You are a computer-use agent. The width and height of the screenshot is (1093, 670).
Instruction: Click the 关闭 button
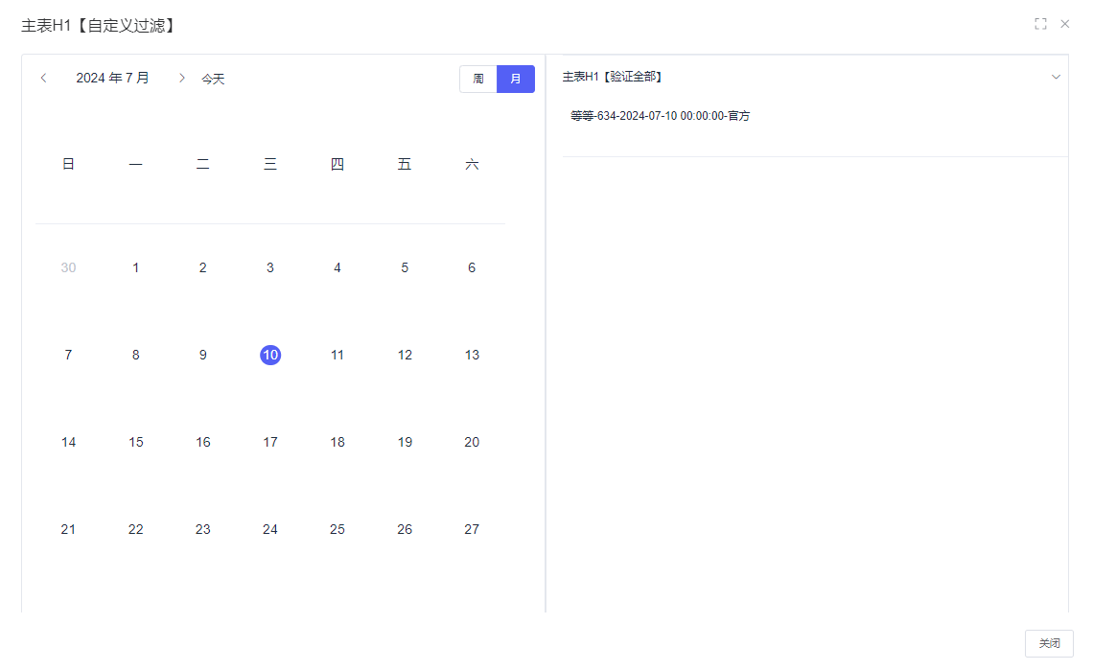1049,643
